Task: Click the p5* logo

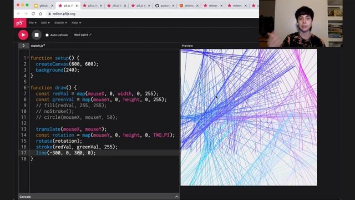Action: click(x=20, y=23)
